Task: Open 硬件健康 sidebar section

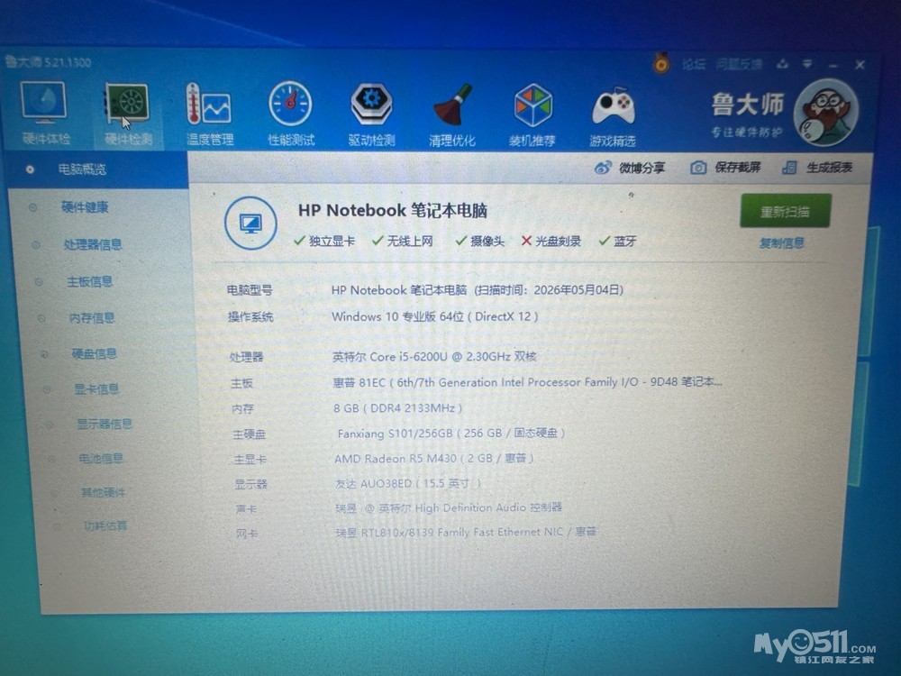Action: (x=85, y=207)
